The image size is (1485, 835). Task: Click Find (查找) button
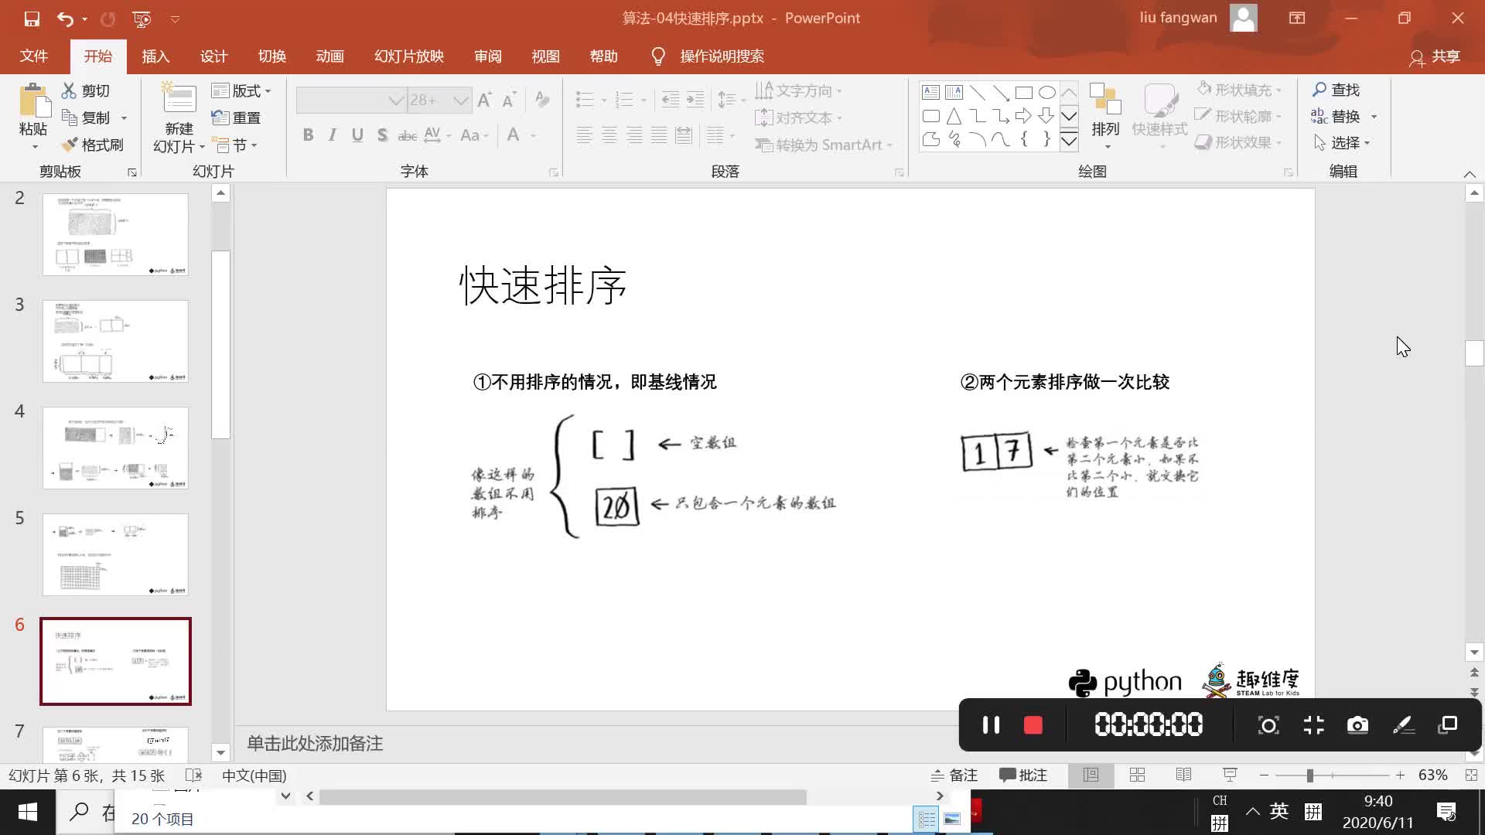coord(1336,90)
